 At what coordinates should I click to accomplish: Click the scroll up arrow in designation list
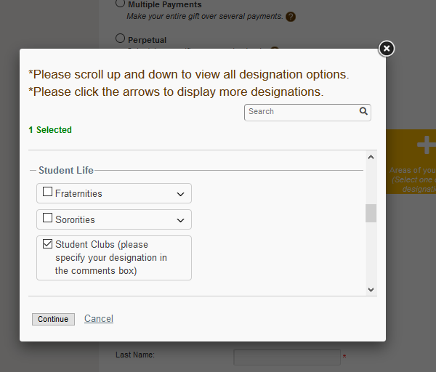point(371,158)
